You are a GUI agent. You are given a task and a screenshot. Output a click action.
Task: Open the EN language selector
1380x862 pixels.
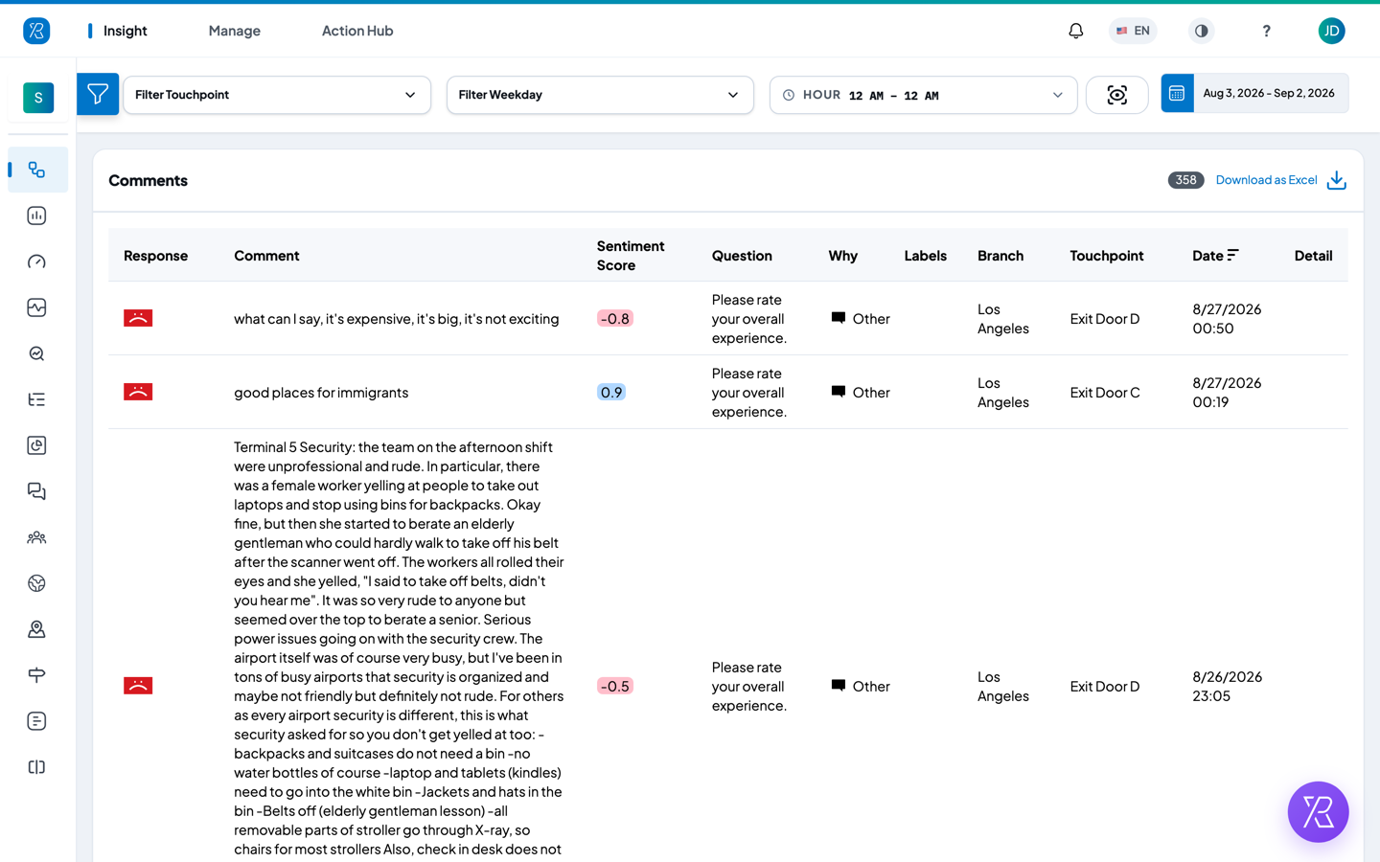(1133, 31)
